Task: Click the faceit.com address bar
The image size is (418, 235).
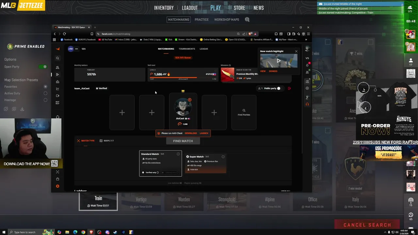Action: coord(167,34)
